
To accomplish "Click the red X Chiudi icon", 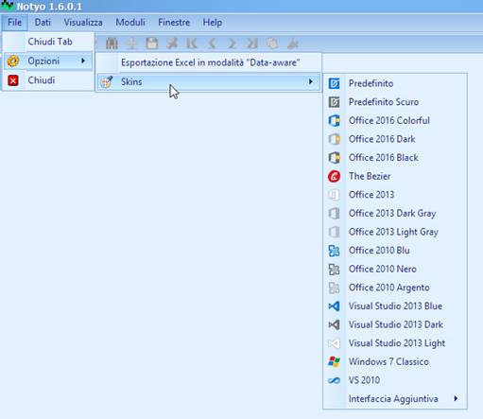I will point(13,80).
